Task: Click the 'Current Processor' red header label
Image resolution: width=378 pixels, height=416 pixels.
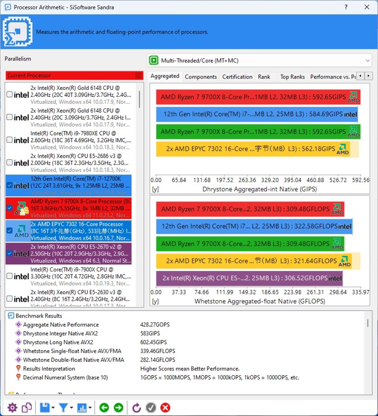Action: pyautogui.click(x=29, y=75)
